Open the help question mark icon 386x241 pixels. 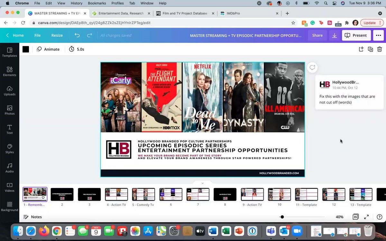click(379, 217)
